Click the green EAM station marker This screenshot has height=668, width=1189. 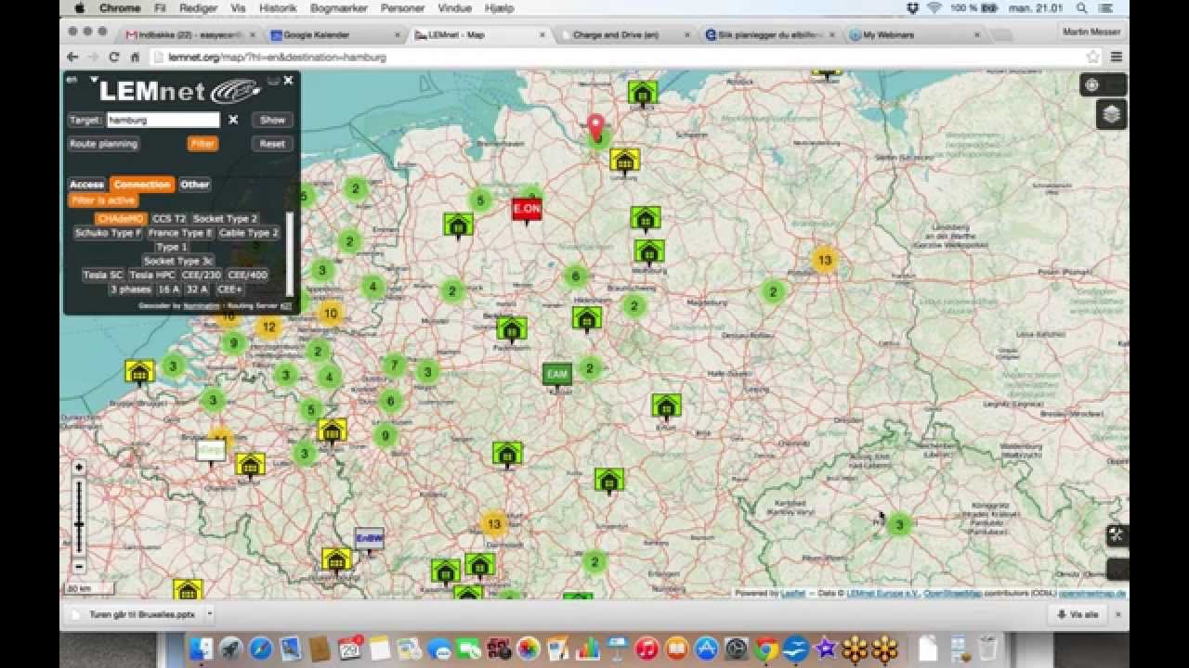tap(557, 374)
